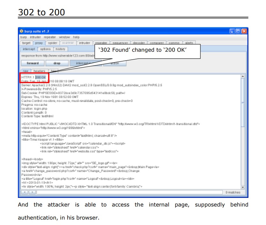Switch to the target tab
Viewport: 266px width, 225px height.
coord(26,43)
